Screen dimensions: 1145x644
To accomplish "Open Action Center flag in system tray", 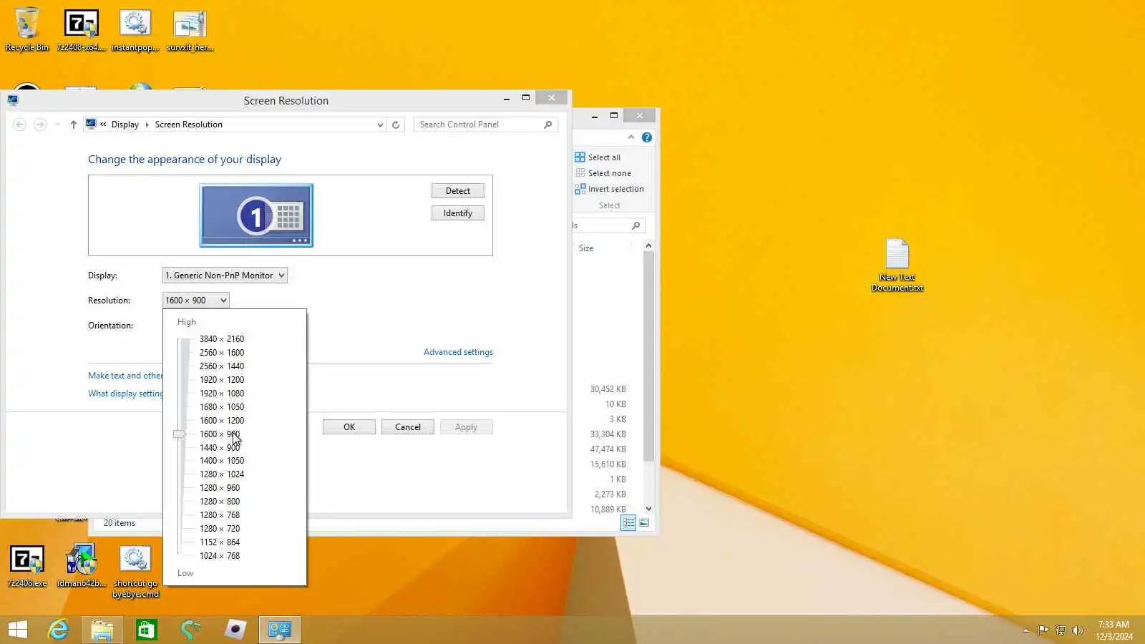I will click(1043, 630).
